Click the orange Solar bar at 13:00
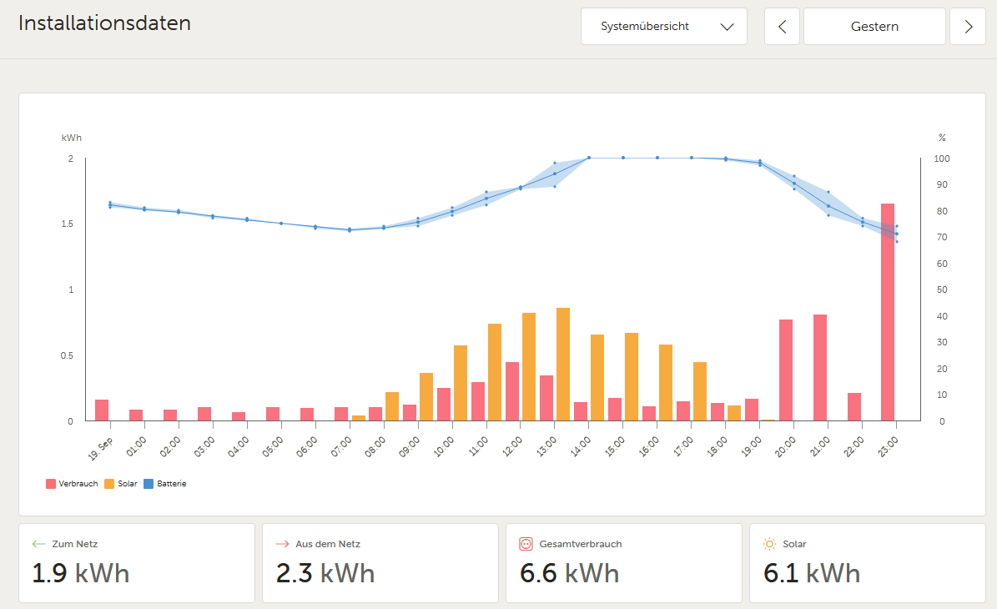This screenshot has width=997, height=609. coord(563,365)
